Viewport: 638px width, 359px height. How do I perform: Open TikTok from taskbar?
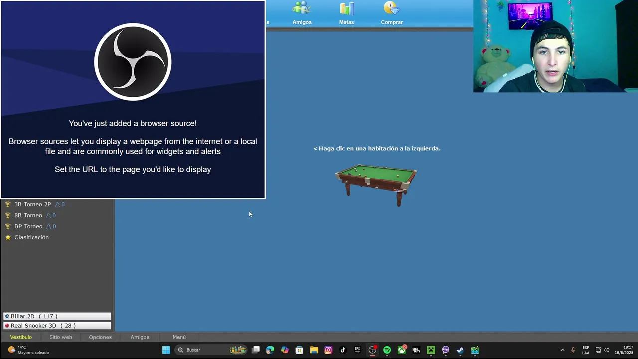click(343, 350)
